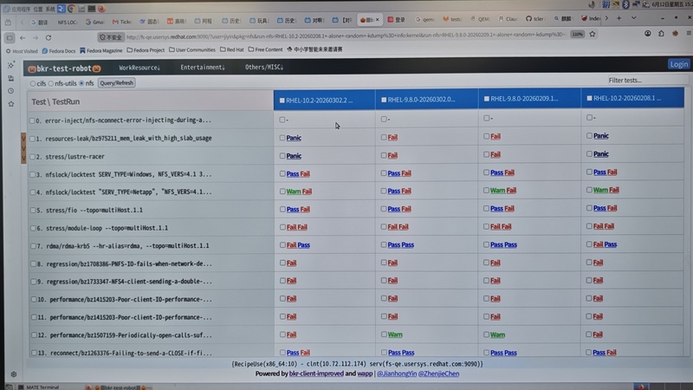Toggle the RHEL-10.2-20260302.2 column header checkbox
693x390 pixels.
282,101
